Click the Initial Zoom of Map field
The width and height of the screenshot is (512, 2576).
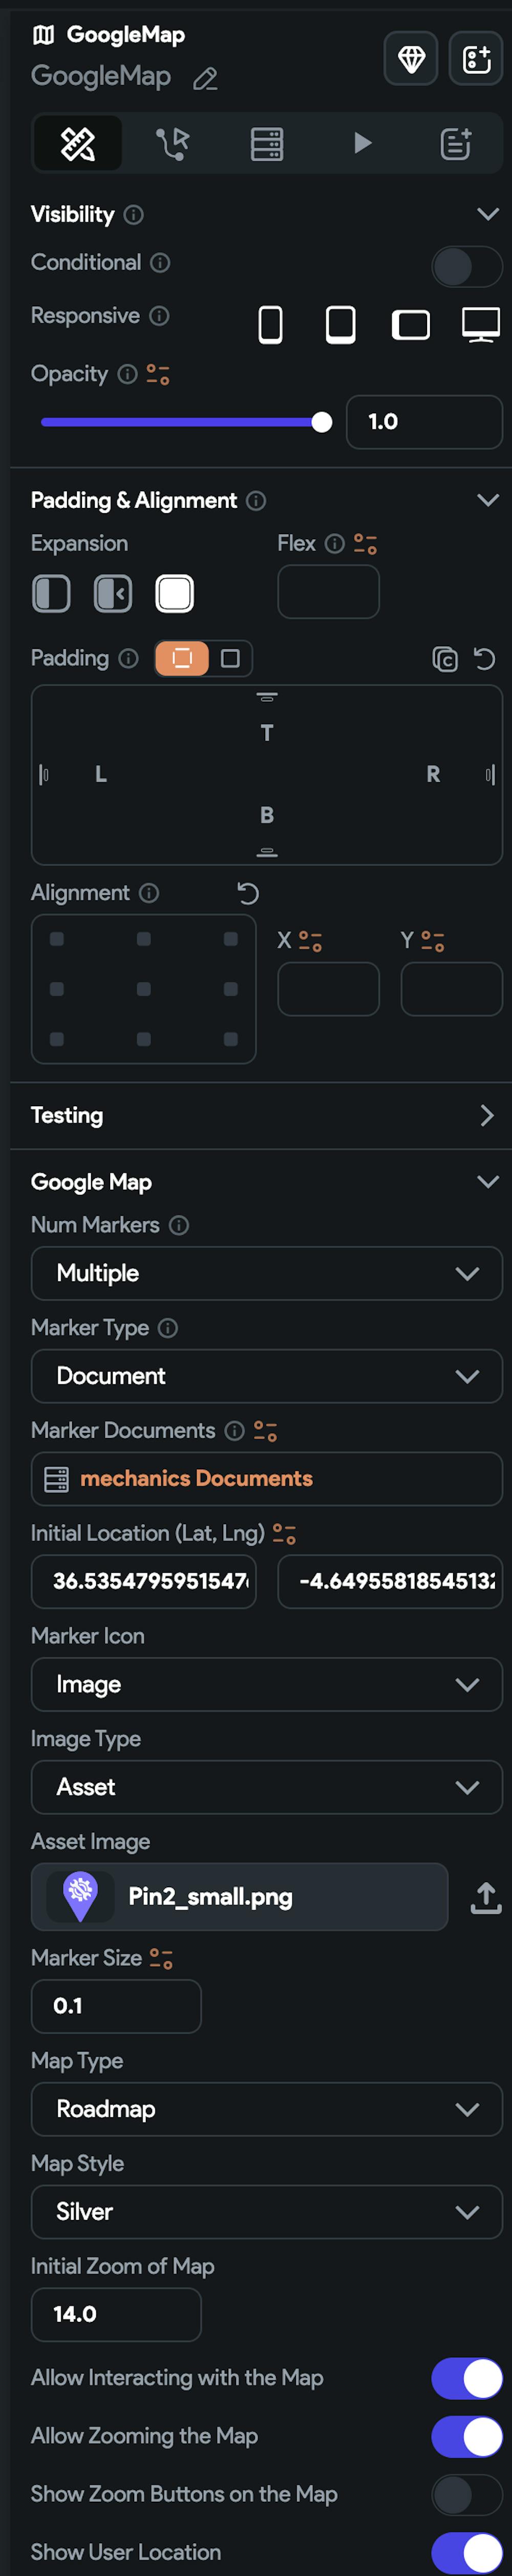pos(116,2314)
